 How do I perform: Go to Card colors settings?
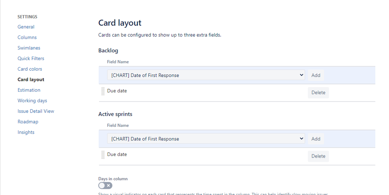coord(30,69)
